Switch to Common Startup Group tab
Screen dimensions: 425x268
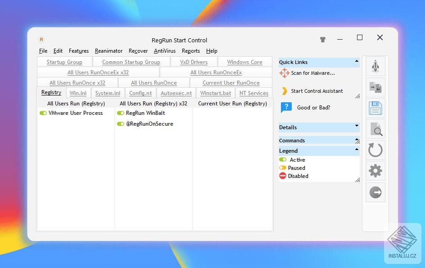click(x=131, y=62)
